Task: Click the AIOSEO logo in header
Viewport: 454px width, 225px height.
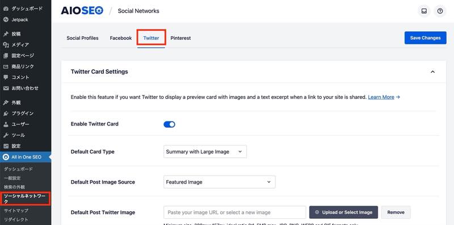Action: click(82, 11)
